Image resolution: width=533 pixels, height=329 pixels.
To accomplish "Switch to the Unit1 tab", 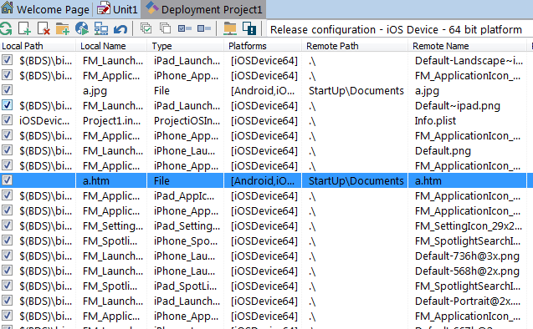I will (117, 9).
